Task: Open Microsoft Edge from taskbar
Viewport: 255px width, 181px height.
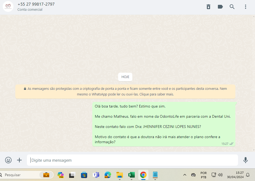Action: click(x=108, y=175)
